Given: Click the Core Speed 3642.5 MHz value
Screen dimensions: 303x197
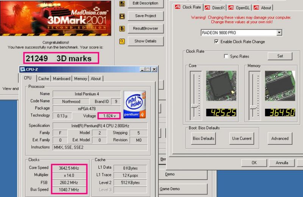Looking at the screenshot, I should pos(69,168).
